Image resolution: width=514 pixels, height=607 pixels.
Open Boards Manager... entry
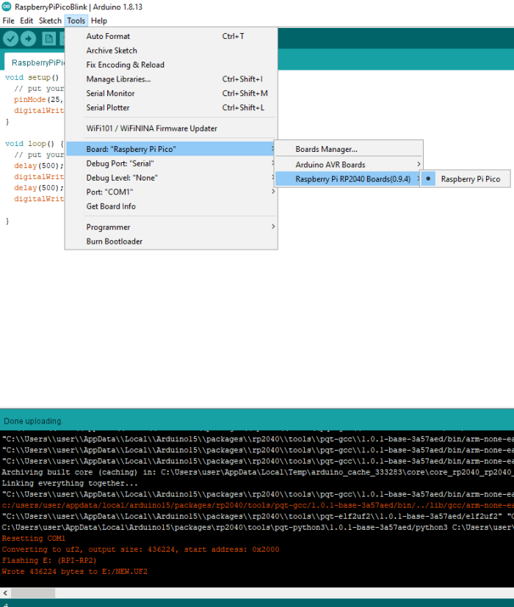pos(326,149)
